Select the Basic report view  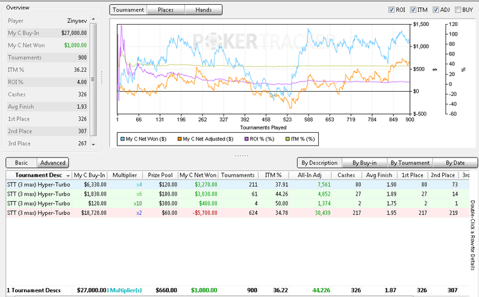(21, 163)
